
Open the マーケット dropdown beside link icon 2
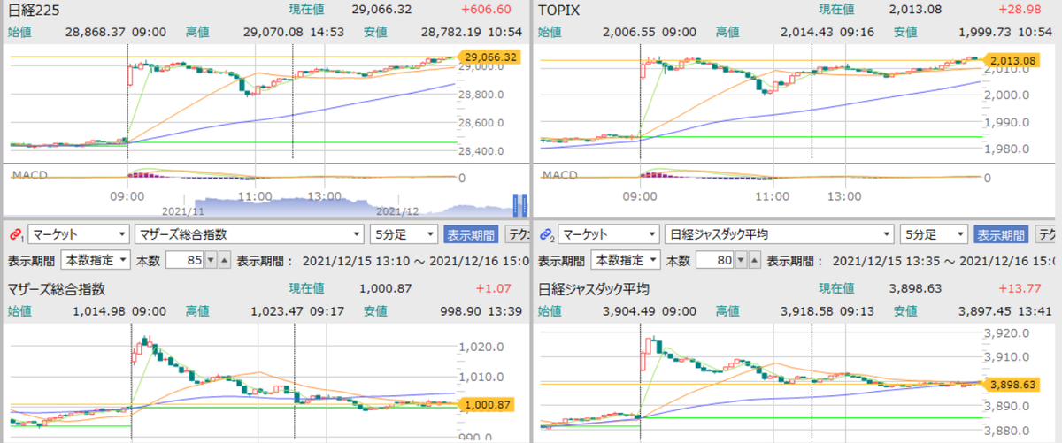click(x=609, y=234)
